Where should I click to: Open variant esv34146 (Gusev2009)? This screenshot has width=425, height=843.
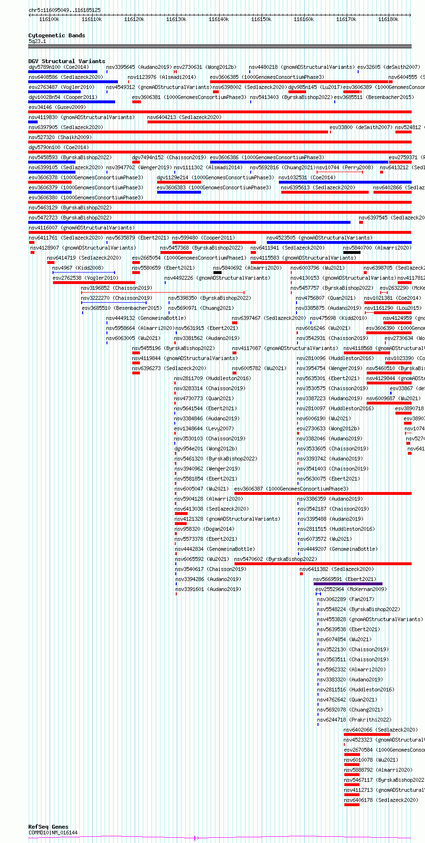click(x=57, y=107)
